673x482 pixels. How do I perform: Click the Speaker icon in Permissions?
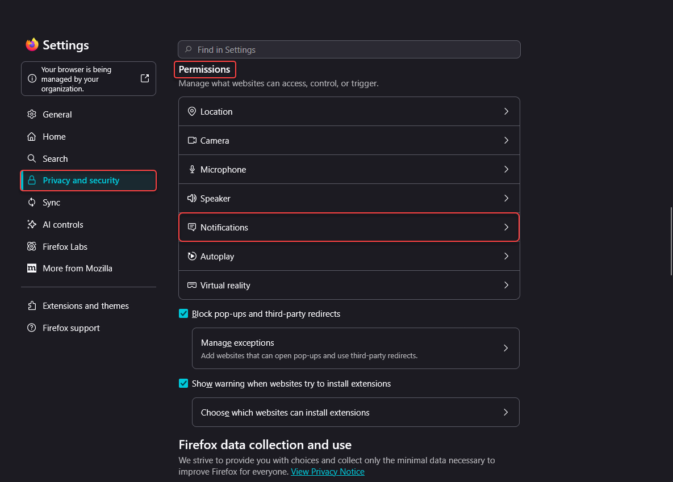(x=192, y=198)
